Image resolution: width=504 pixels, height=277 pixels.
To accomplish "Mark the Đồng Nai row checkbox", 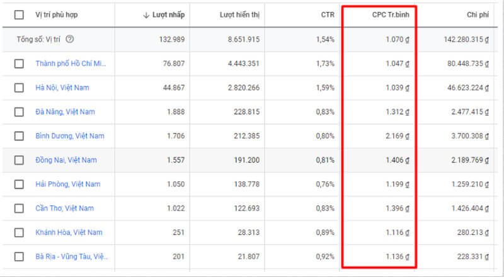I will (19, 160).
